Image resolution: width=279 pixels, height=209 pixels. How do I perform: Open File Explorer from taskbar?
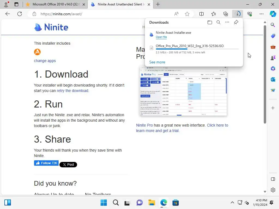click(x=151, y=202)
